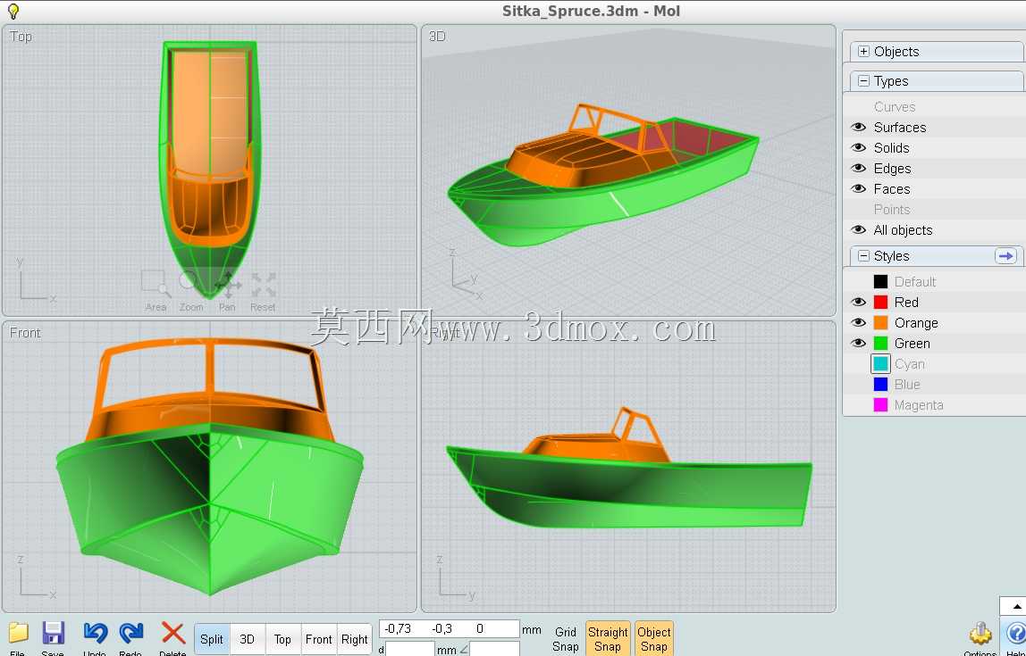Click the coordinates input field
Image resolution: width=1026 pixels, height=656 pixels.
click(x=449, y=628)
